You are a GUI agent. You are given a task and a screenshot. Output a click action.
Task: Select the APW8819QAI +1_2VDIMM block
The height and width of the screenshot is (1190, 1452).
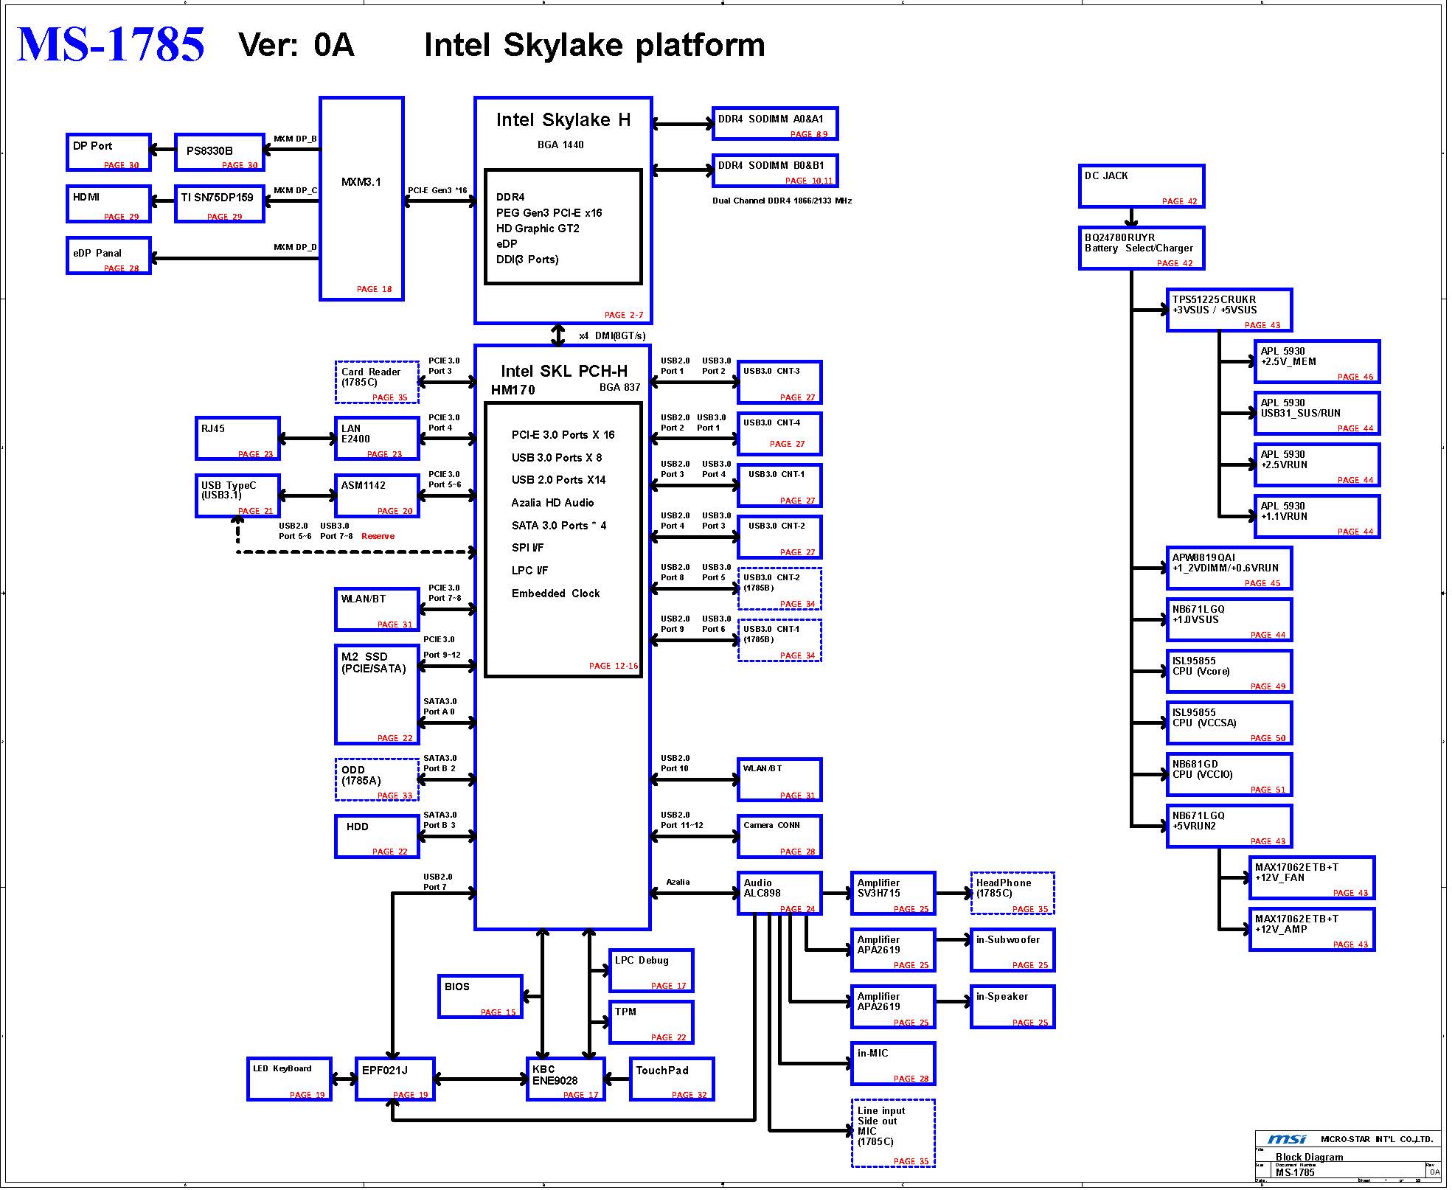1229,568
